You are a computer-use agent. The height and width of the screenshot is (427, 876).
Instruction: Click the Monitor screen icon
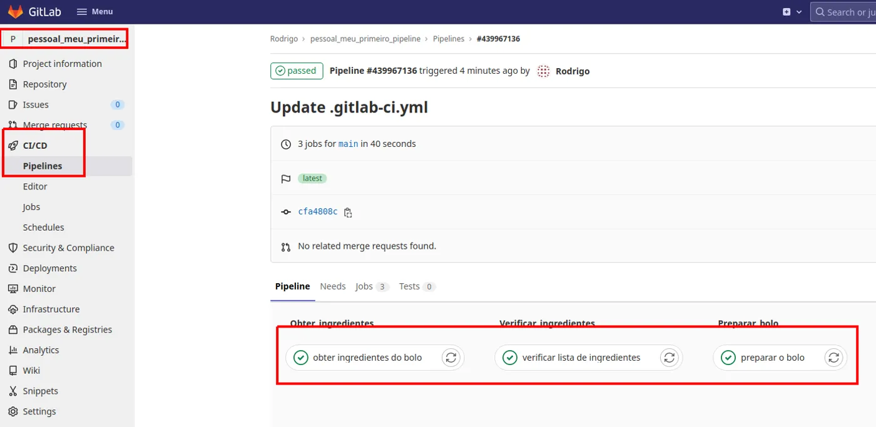pyautogui.click(x=13, y=289)
